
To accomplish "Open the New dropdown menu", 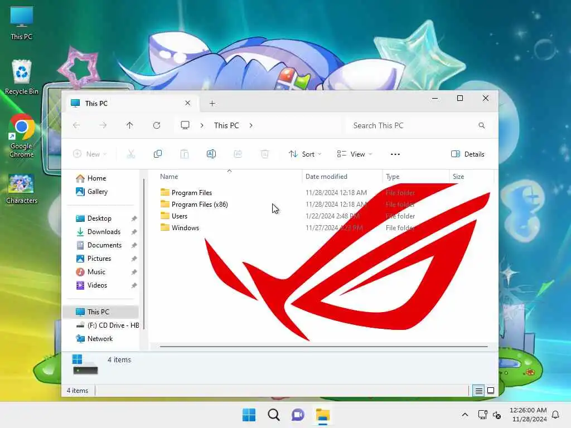I will pos(90,154).
